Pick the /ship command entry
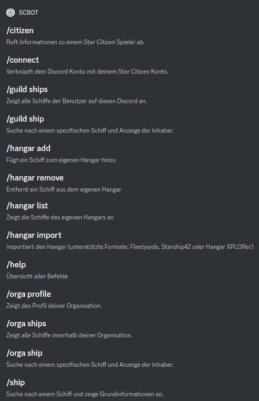This screenshot has height=401, width=259. point(16,383)
